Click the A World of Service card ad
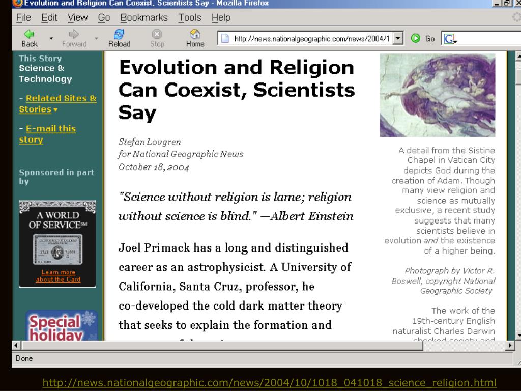521x391 pixels. pos(57,244)
